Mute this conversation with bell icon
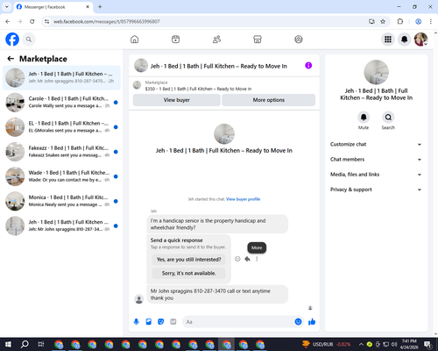438x351 pixels. 364,118
